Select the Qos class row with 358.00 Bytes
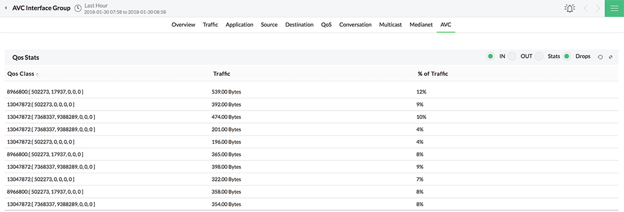 point(312,192)
